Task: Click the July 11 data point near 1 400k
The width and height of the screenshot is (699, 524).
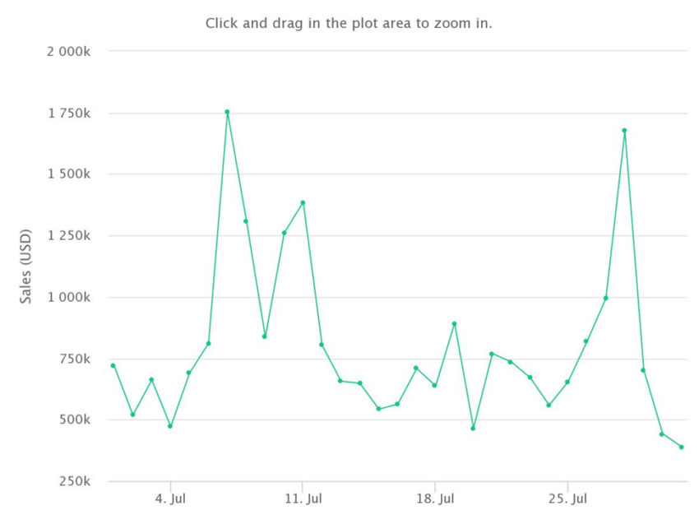Action: coord(303,203)
